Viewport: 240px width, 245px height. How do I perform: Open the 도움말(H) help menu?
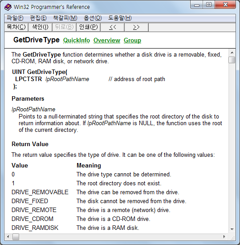click(120, 18)
